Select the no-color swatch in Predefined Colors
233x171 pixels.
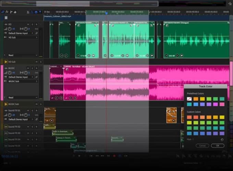189,99
